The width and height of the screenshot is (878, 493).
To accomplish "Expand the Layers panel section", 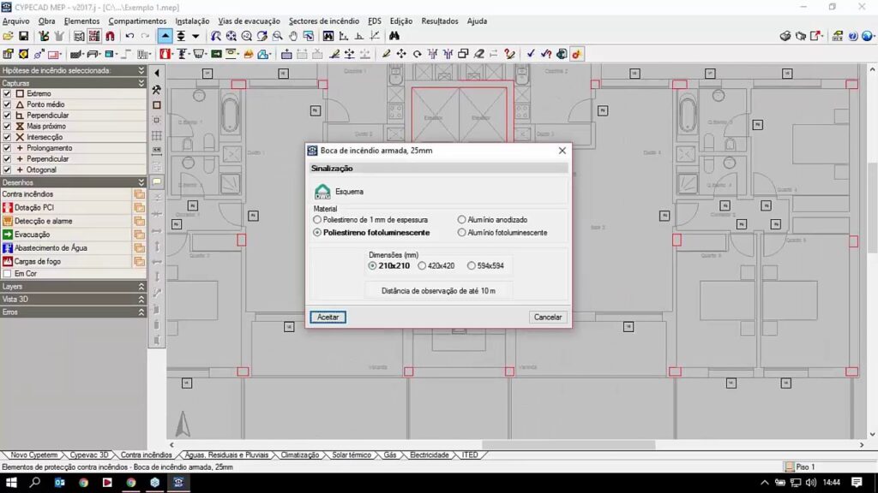I will pyautogui.click(x=141, y=287).
